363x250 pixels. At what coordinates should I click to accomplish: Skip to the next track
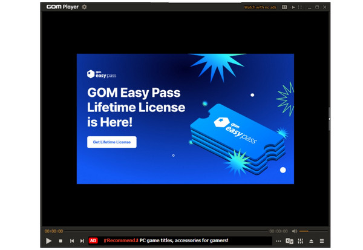[x=82, y=241]
